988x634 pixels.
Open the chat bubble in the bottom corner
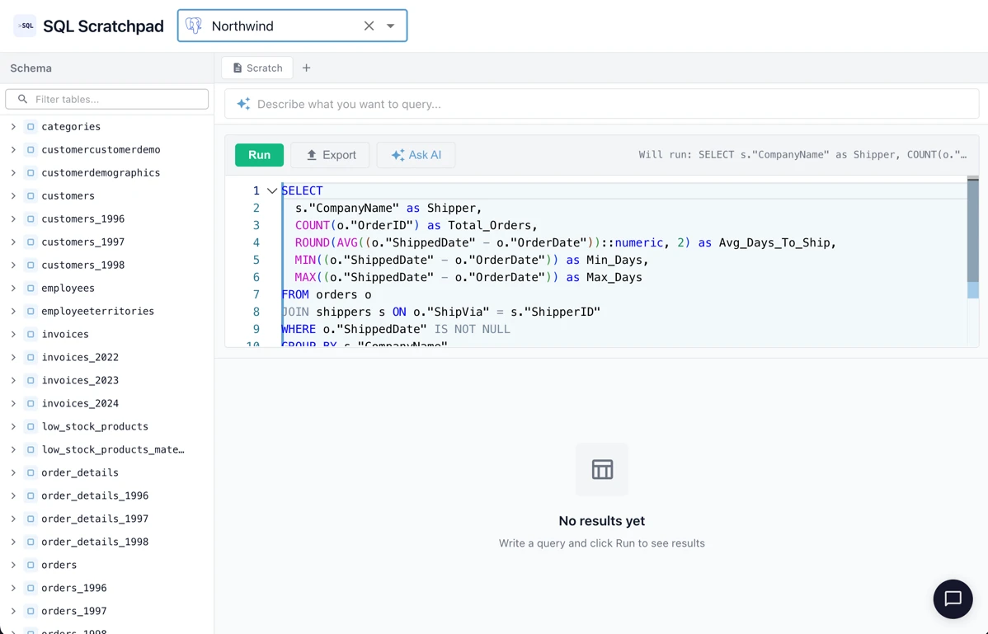[953, 599]
